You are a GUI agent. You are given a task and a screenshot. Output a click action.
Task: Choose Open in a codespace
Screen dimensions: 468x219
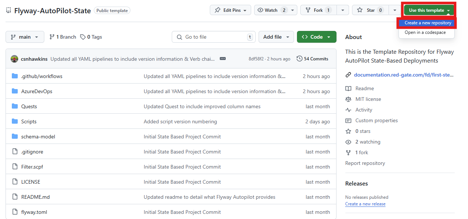425,32
